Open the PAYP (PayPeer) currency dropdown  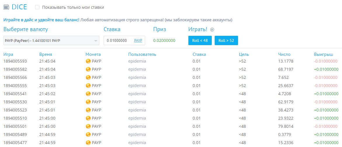pyautogui.click(x=51, y=40)
